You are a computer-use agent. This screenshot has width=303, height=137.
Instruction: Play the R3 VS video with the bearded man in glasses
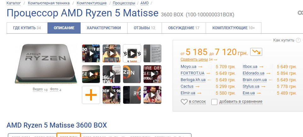click(152, 95)
